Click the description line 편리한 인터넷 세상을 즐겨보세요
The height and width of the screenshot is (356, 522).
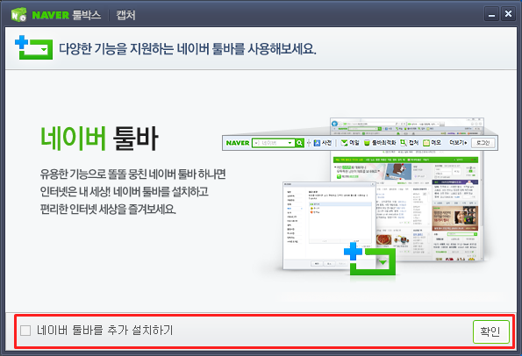click(x=108, y=210)
